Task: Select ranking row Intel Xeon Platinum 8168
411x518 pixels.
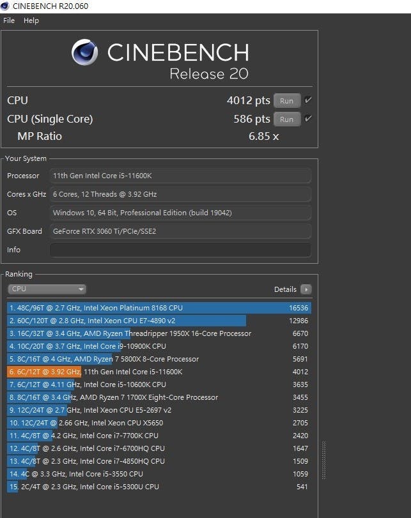Action: pyautogui.click(x=159, y=308)
